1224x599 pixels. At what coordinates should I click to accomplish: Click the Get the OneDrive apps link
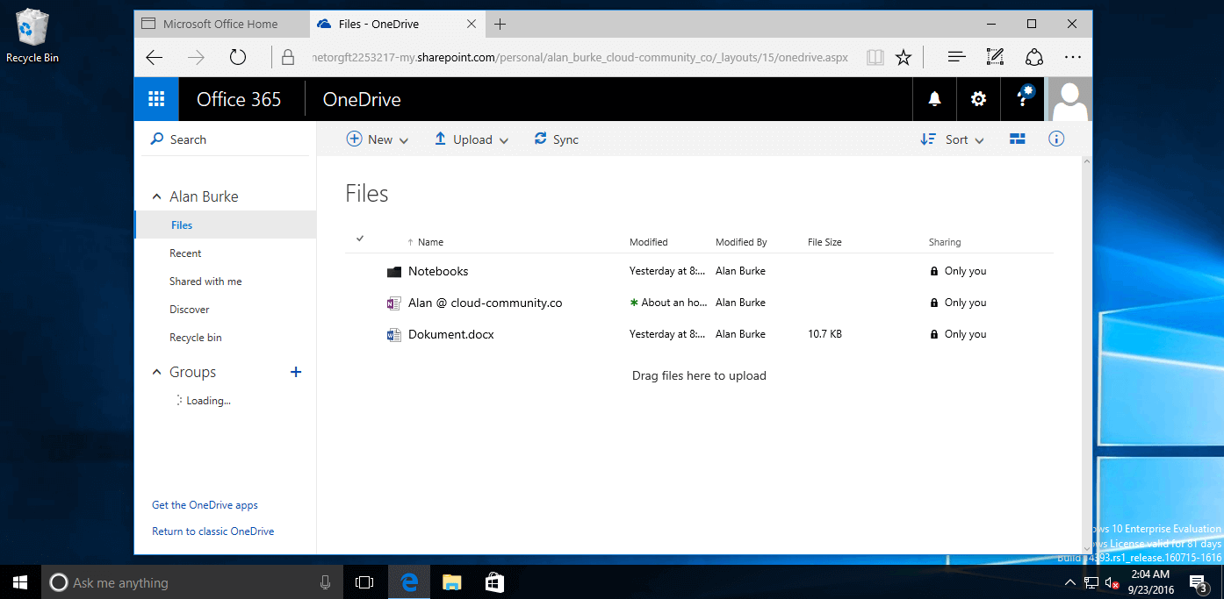(205, 504)
